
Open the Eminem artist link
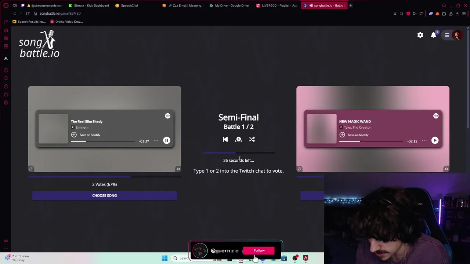click(x=82, y=128)
